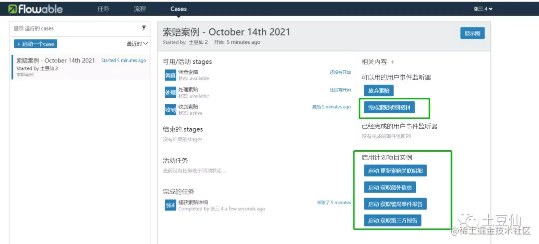Click the '采取了 5 minutes' text
This screenshot has width=539, height=244.
pos(334,203)
